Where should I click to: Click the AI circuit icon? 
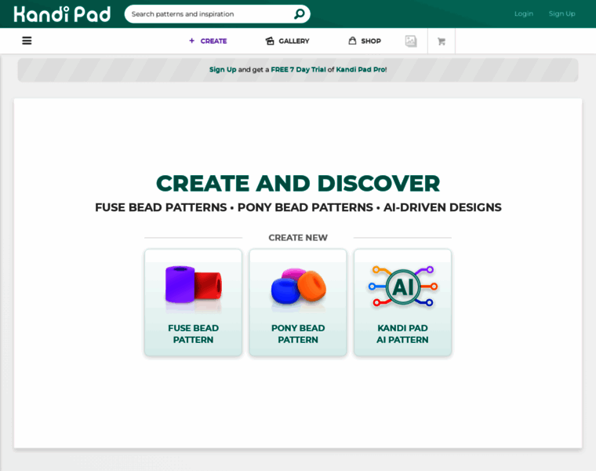pyautogui.click(x=402, y=287)
